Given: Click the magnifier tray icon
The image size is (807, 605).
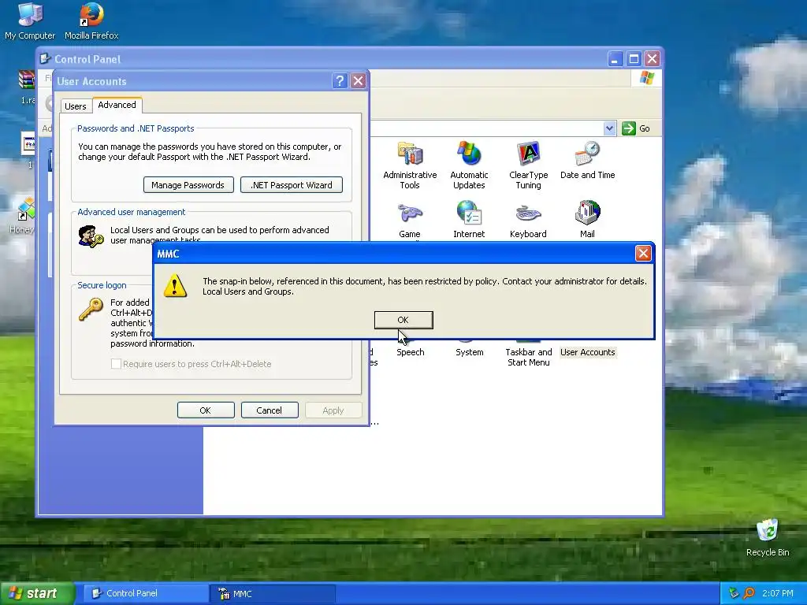Looking at the screenshot, I should pos(749,593).
